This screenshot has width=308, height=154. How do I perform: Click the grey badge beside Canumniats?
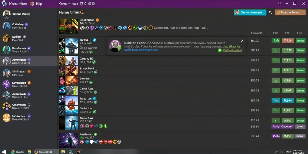(29, 105)
